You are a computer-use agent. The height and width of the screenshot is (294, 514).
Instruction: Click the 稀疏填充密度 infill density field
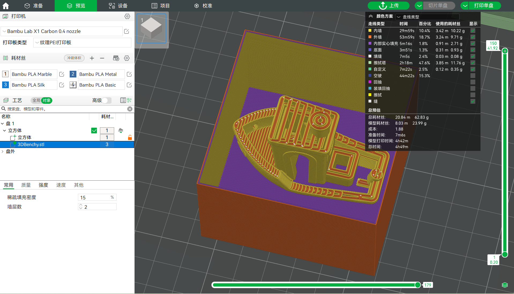pos(97,198)
